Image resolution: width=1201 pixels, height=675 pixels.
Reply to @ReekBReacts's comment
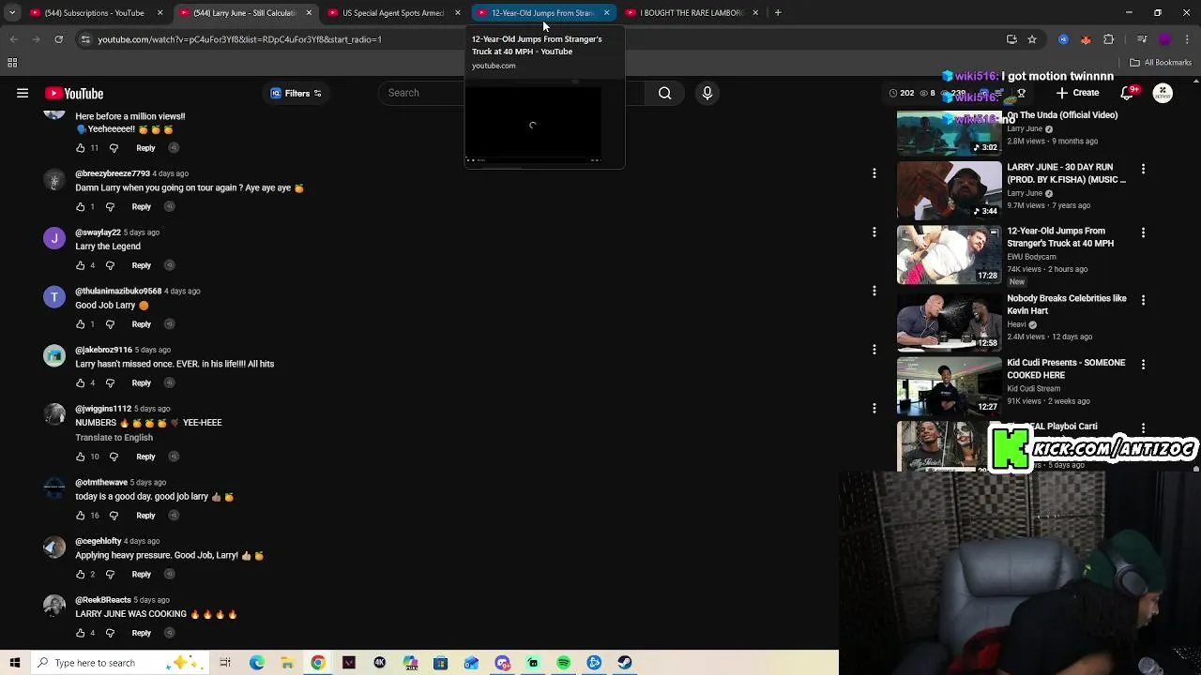pos(141,633)
